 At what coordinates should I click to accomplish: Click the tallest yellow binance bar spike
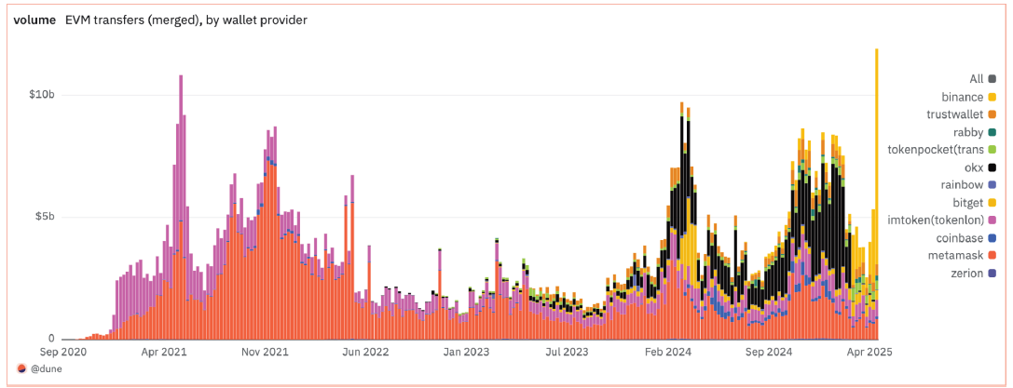(x=877, y=154)
